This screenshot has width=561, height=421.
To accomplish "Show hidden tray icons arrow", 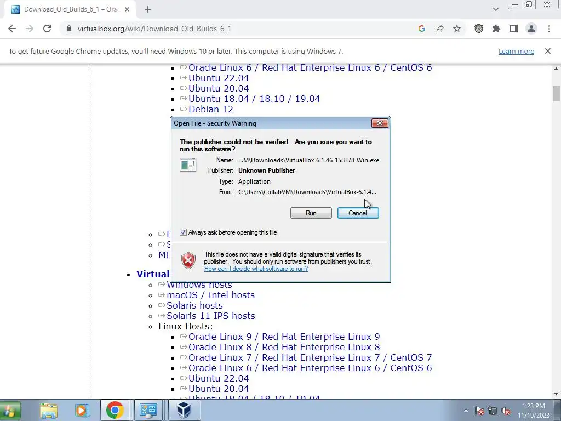I will pyautogui.click(x=466, y=411).
